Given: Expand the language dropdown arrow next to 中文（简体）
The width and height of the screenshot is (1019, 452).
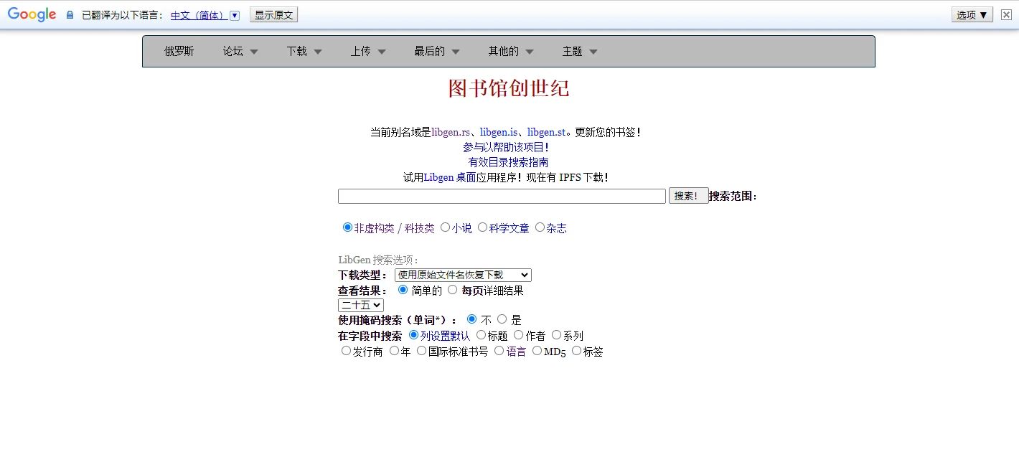Looking at the screenshot, I should click(x=234, y=15).
